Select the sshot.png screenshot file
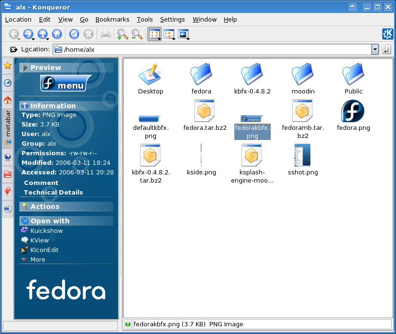 [x=303, y=160]
